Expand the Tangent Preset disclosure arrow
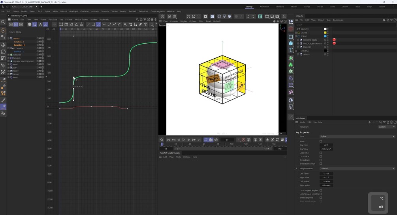This screenshot has height=215, width=397. click(297, 169)
